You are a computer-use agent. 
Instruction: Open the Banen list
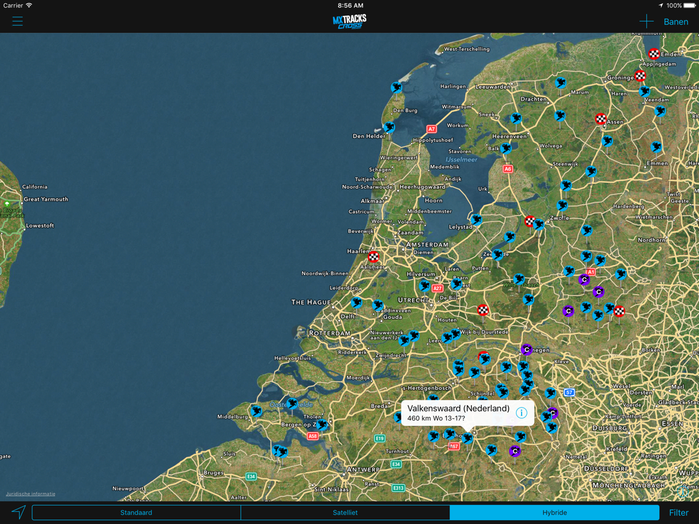pyautogui.click(x=676, y=22)
